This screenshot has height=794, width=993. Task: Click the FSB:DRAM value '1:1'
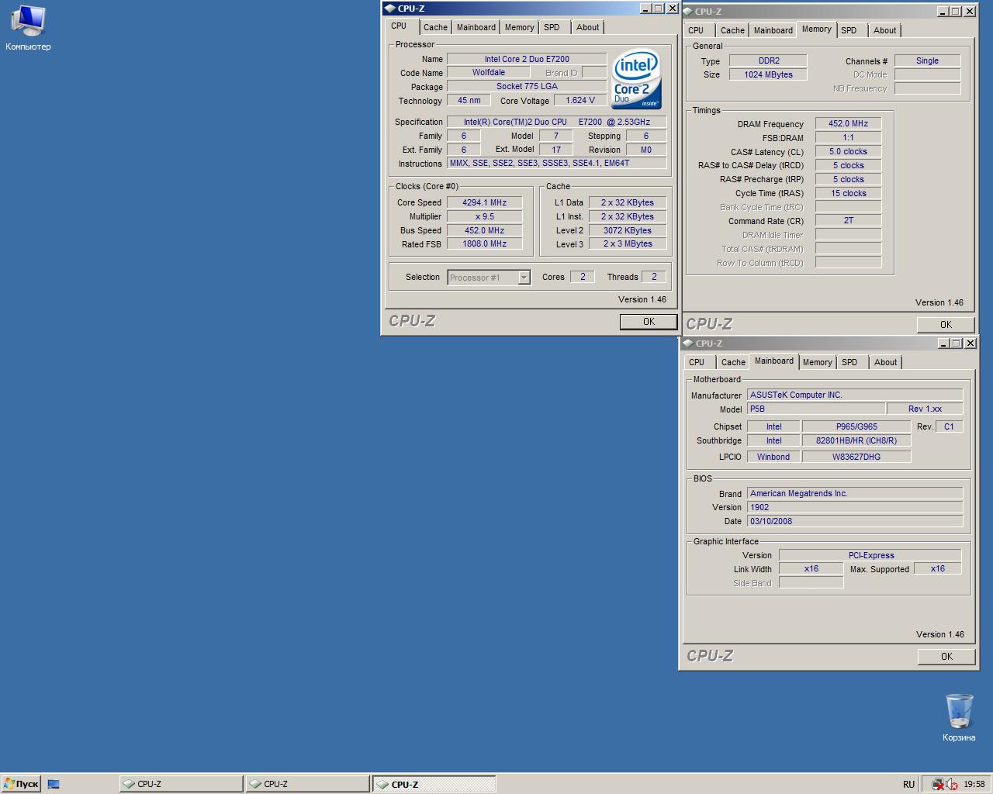click(x=848, y=137)
